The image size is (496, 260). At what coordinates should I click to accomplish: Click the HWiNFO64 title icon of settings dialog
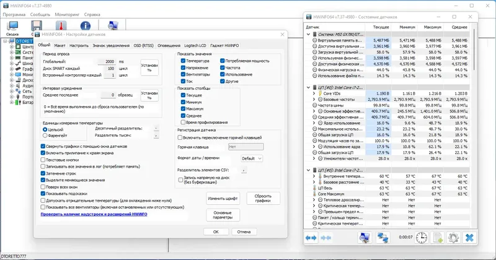click(x=37, y=35)
